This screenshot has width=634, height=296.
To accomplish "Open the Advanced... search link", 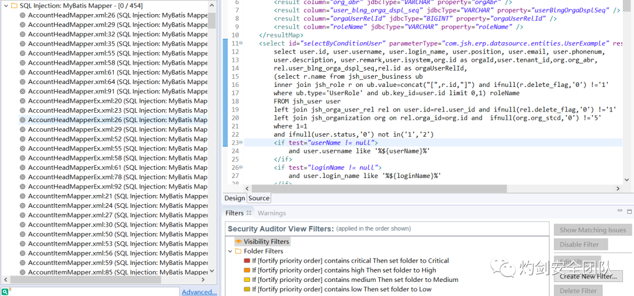I will point(198,292).
